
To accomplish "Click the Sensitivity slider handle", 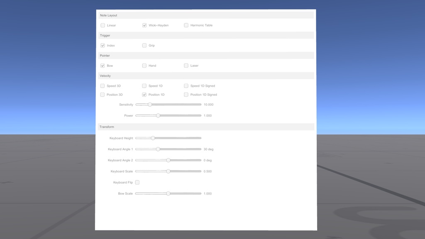I will pos(149,105).
